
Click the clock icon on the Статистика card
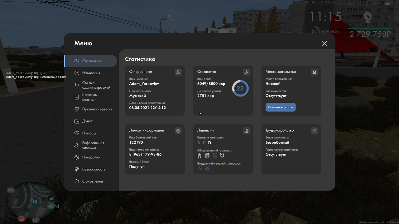(x=246, y=72)
